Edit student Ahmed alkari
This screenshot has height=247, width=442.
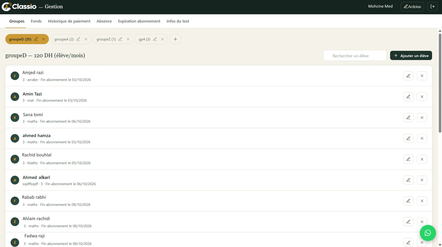click(408, 180)
